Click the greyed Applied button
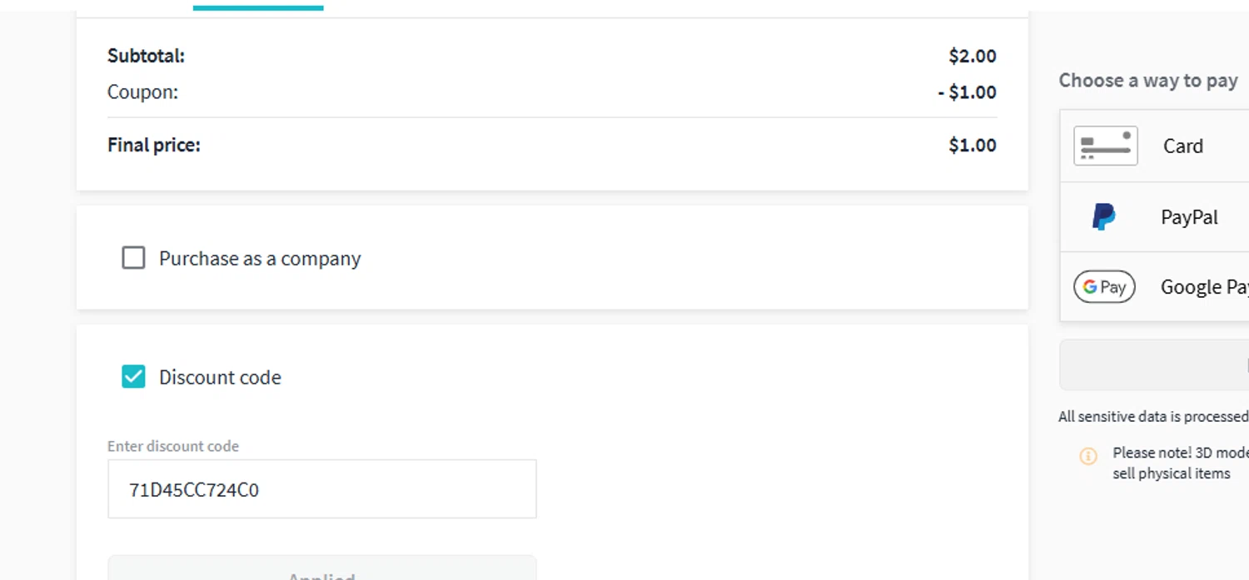Image resolution: width=1249 pixels, height=580 pixels. click(x=322, y=568)
